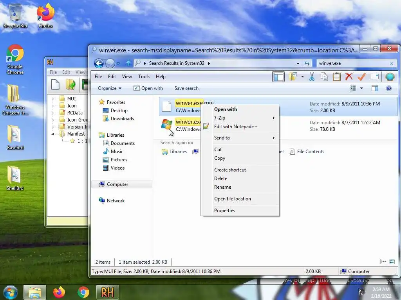This screenshot has width=401, height=300.
Task: Click the Save search button
Action: click(186, 88)
